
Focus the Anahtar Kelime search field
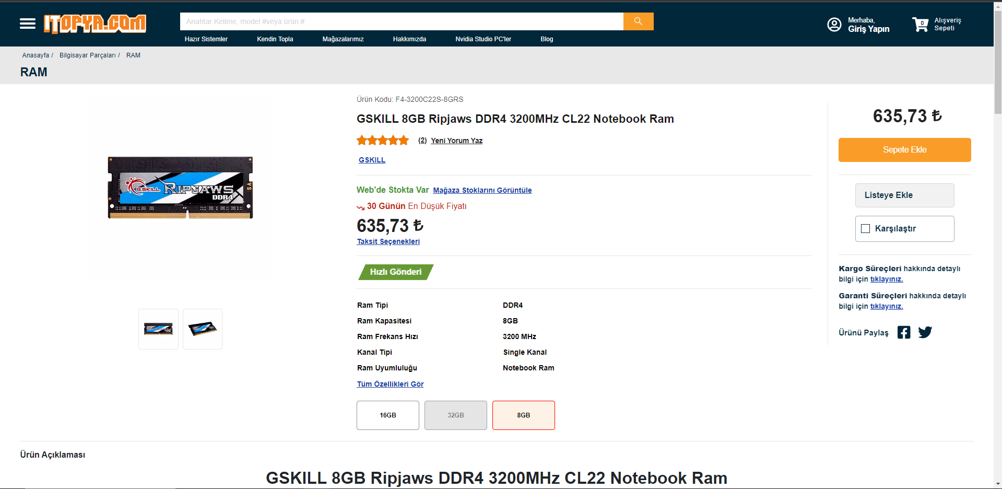pos(402,21)
